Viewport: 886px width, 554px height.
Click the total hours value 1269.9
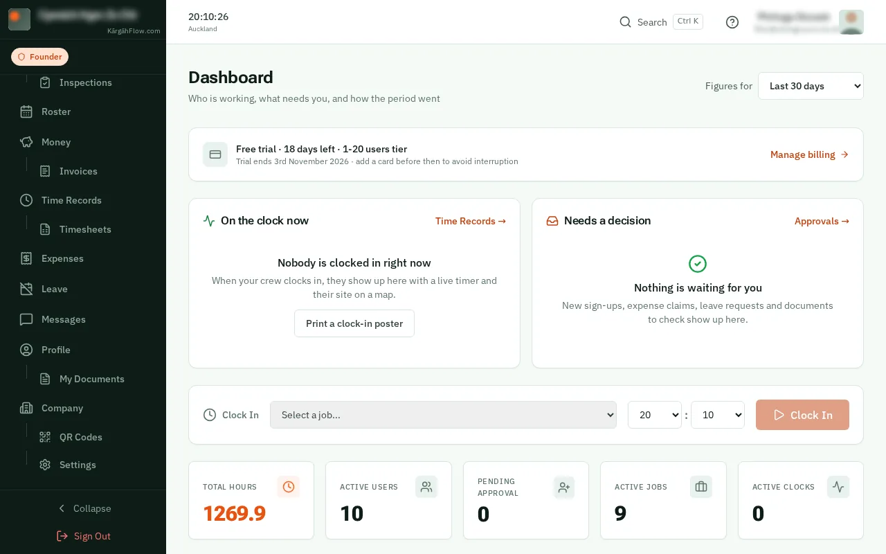(x=235, y=513)
